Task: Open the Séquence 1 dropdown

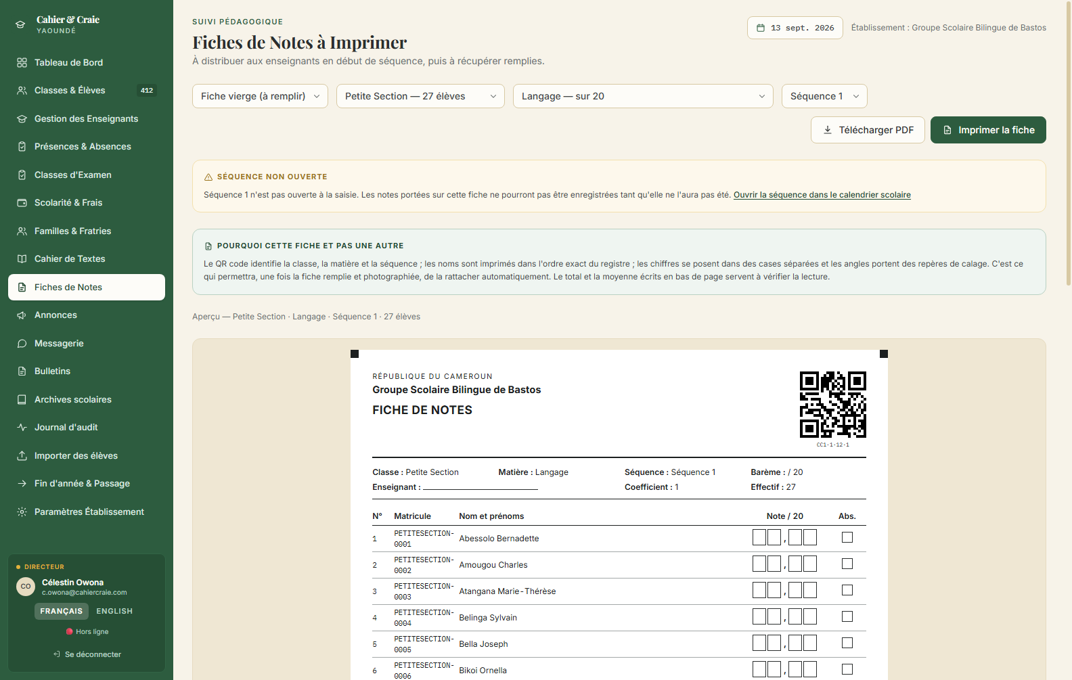Action: 824,96
